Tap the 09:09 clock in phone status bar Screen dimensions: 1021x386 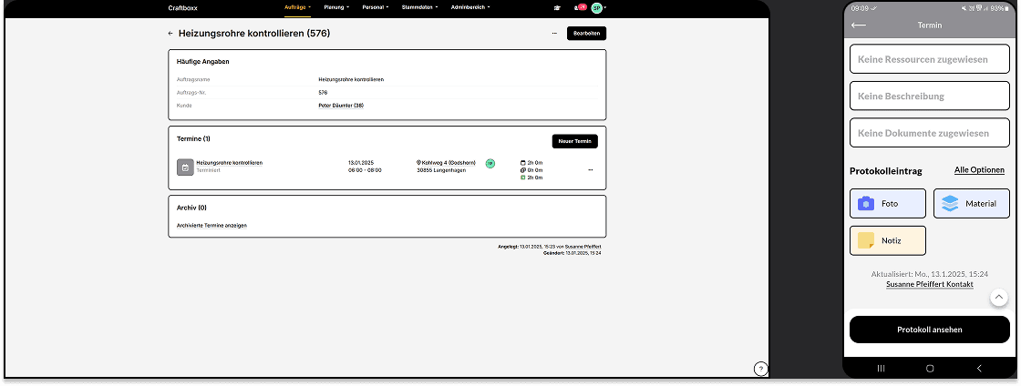pyautogui.click(x=861, y=8)
